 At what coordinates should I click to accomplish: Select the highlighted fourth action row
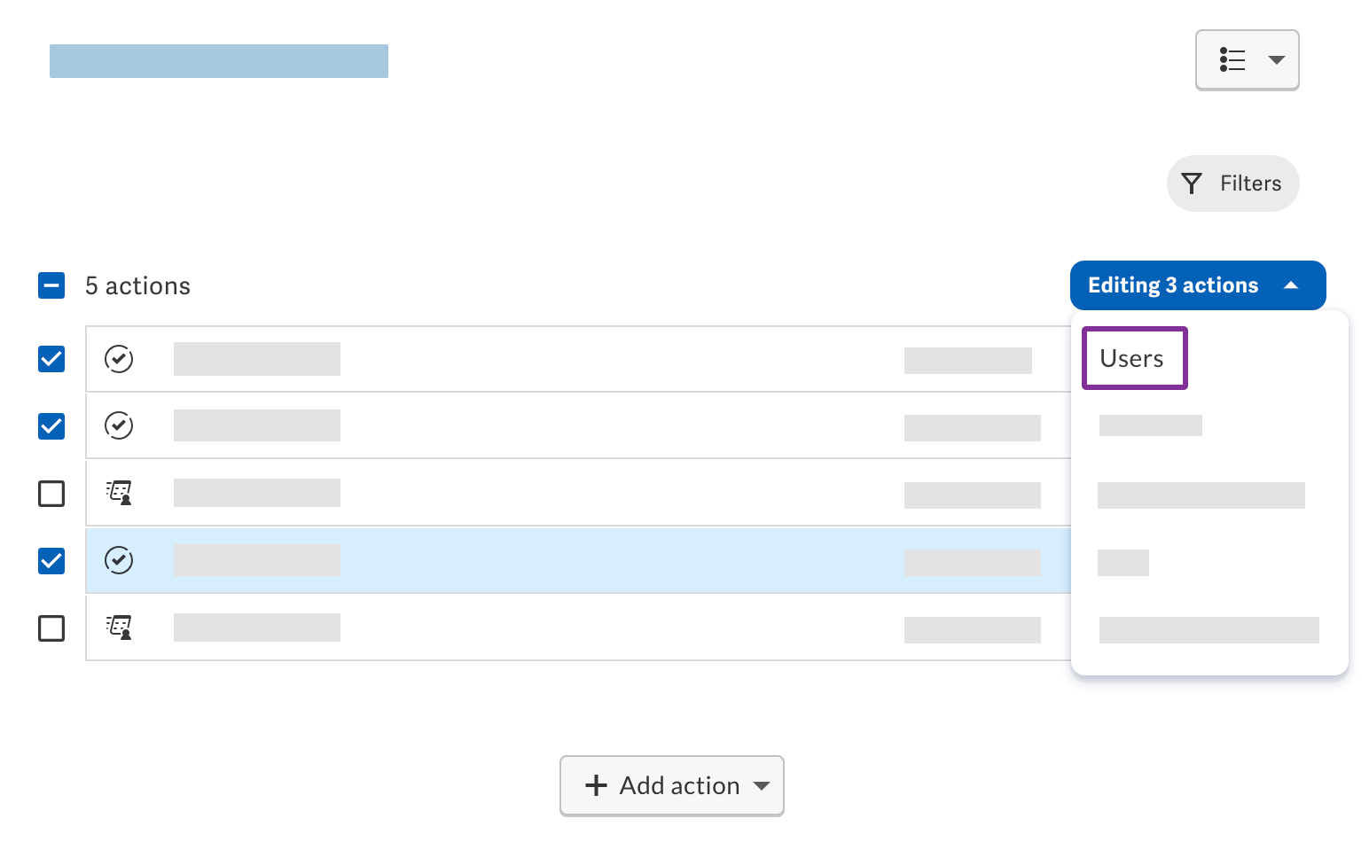click(578, 560)
